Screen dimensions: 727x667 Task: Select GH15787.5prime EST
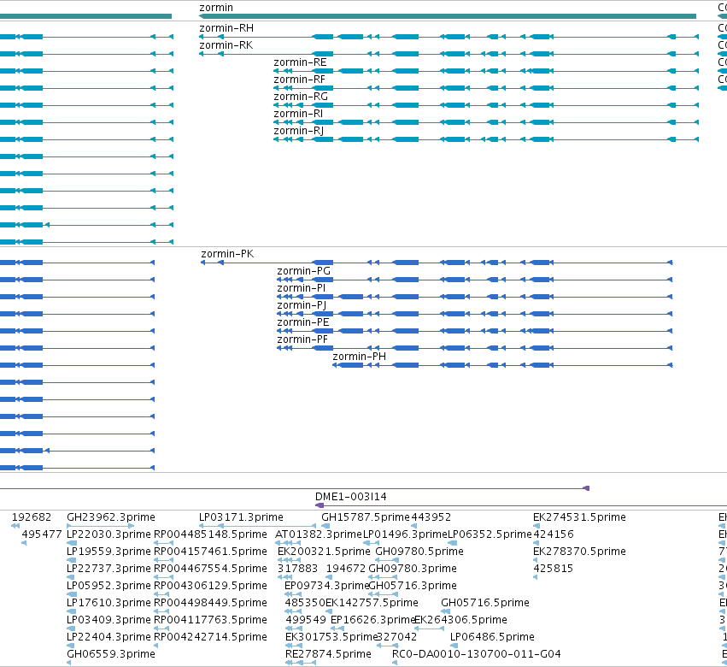[x=366, y=517]
